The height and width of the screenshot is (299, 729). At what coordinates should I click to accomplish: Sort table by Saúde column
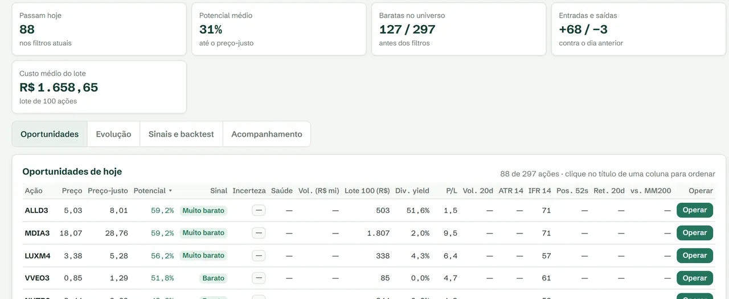[x=282, y=191]
